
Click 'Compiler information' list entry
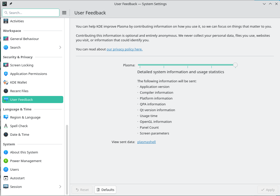point(156,92)
